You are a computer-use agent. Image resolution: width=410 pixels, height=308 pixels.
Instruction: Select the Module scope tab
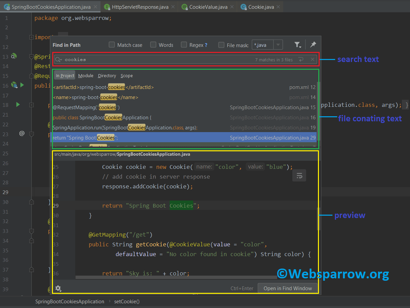coord(86,75)
